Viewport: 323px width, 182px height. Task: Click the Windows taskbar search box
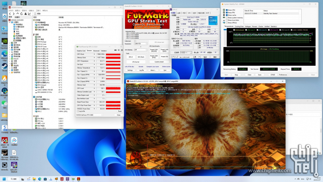click(x=14, y=179)
